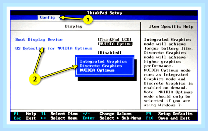Click the help text line 'enabled on demand.'

coord(166,88)
